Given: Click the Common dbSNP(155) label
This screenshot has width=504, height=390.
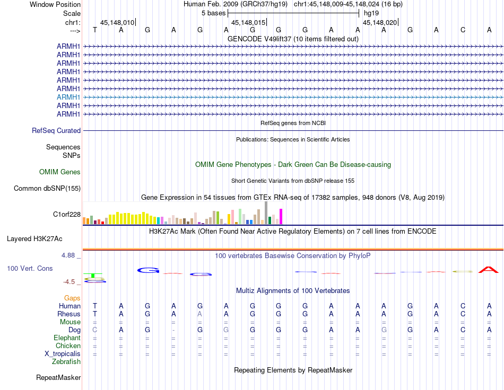Looking at the screenshot, I should (x=47, y=189).
